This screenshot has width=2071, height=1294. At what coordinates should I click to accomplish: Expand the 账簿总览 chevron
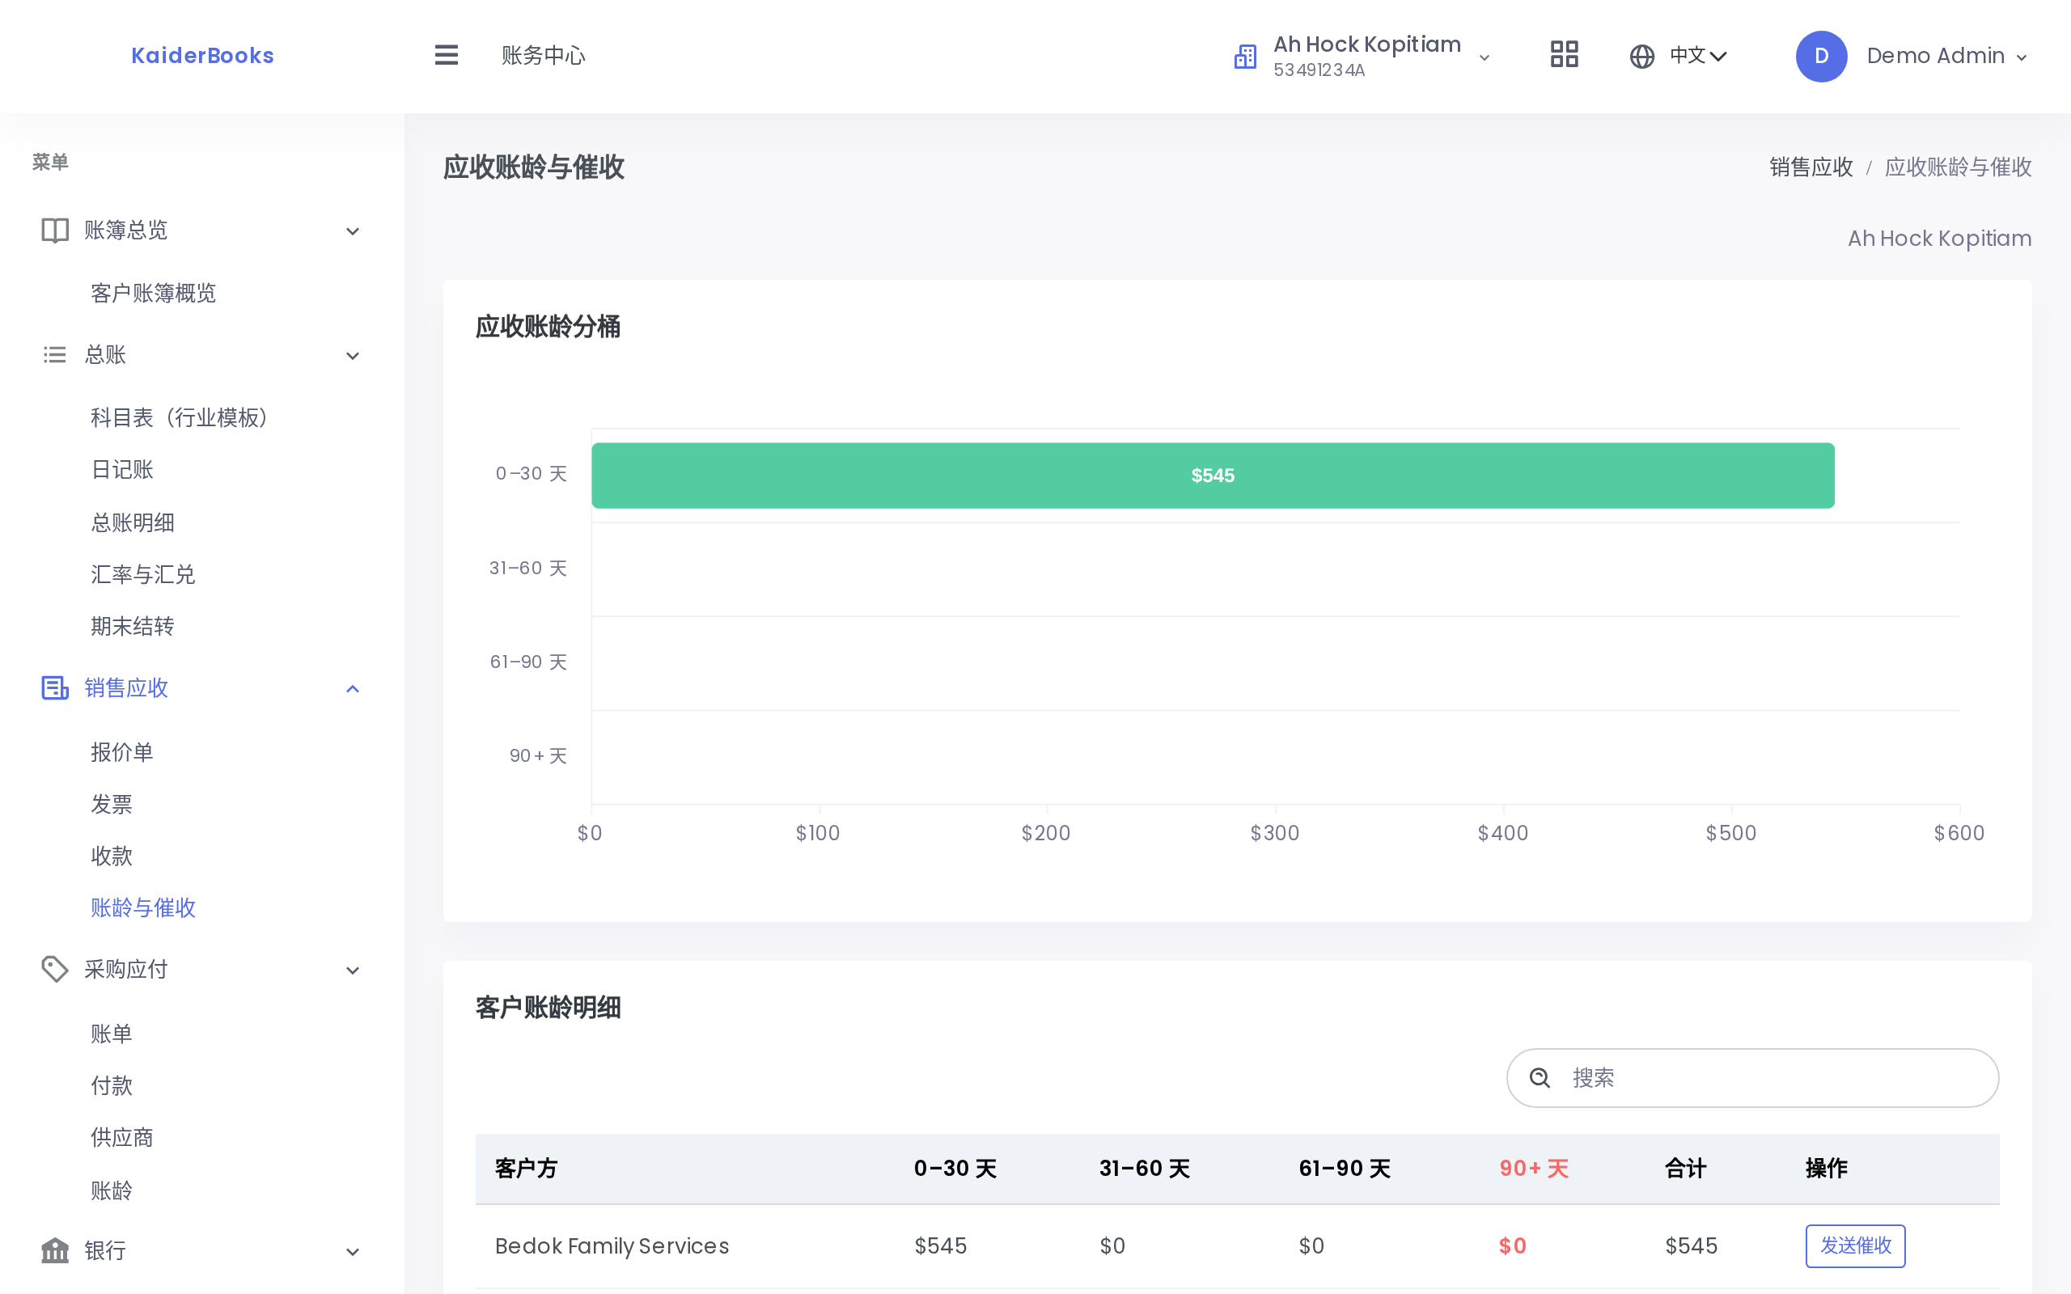353,231
